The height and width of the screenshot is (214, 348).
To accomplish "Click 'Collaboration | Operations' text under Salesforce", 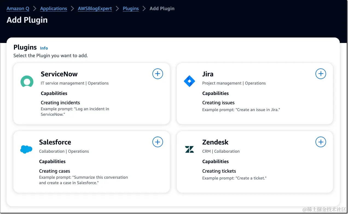I will click(x=64, y=151).
